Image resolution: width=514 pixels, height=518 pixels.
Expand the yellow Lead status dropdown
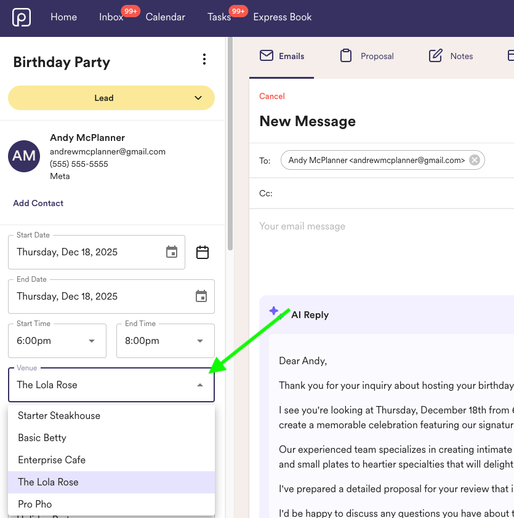point(198,98)
